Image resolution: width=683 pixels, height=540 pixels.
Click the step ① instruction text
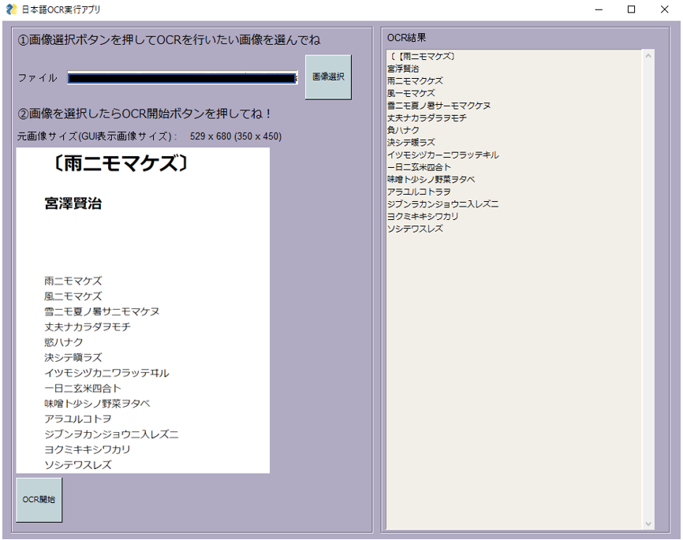[169, 40]
